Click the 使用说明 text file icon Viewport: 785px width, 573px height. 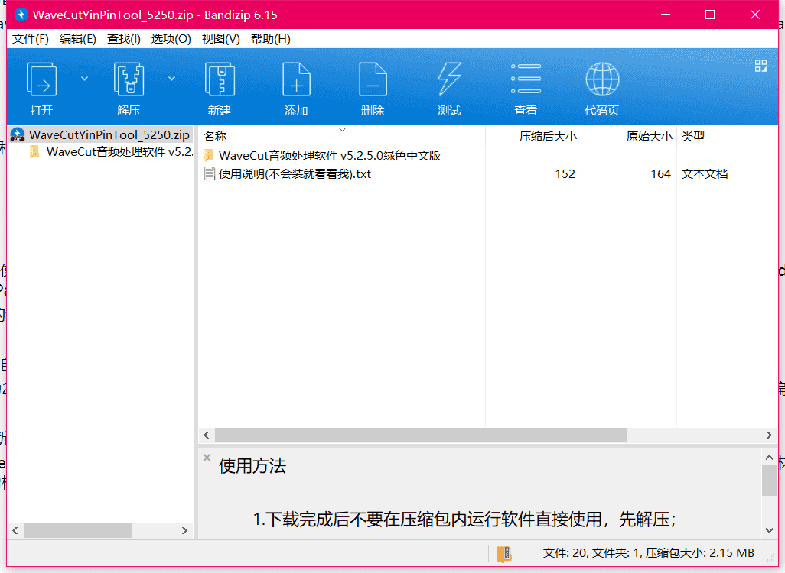pos(210,174)
